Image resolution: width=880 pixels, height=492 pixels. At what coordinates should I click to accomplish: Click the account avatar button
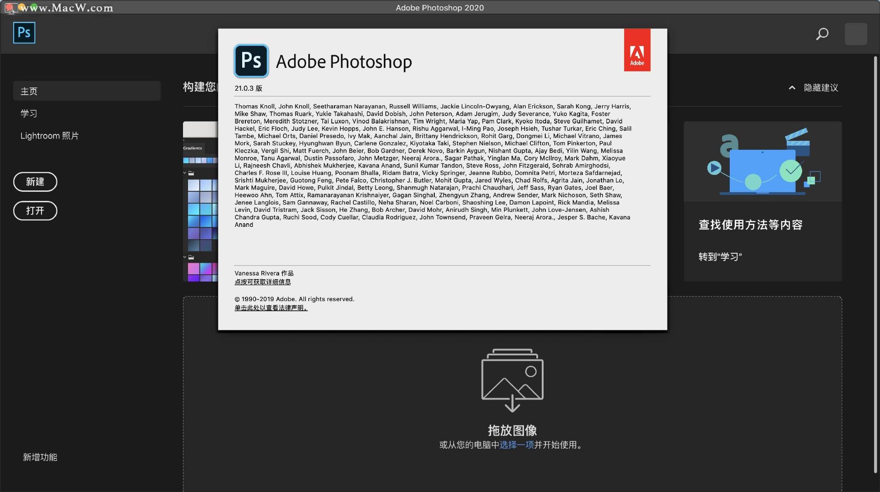pos(856,34)
